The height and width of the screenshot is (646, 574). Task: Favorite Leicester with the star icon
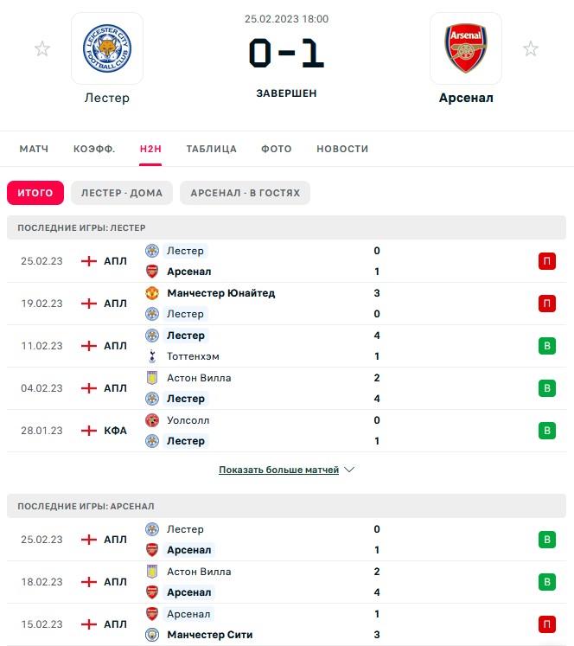click(42, 48)
